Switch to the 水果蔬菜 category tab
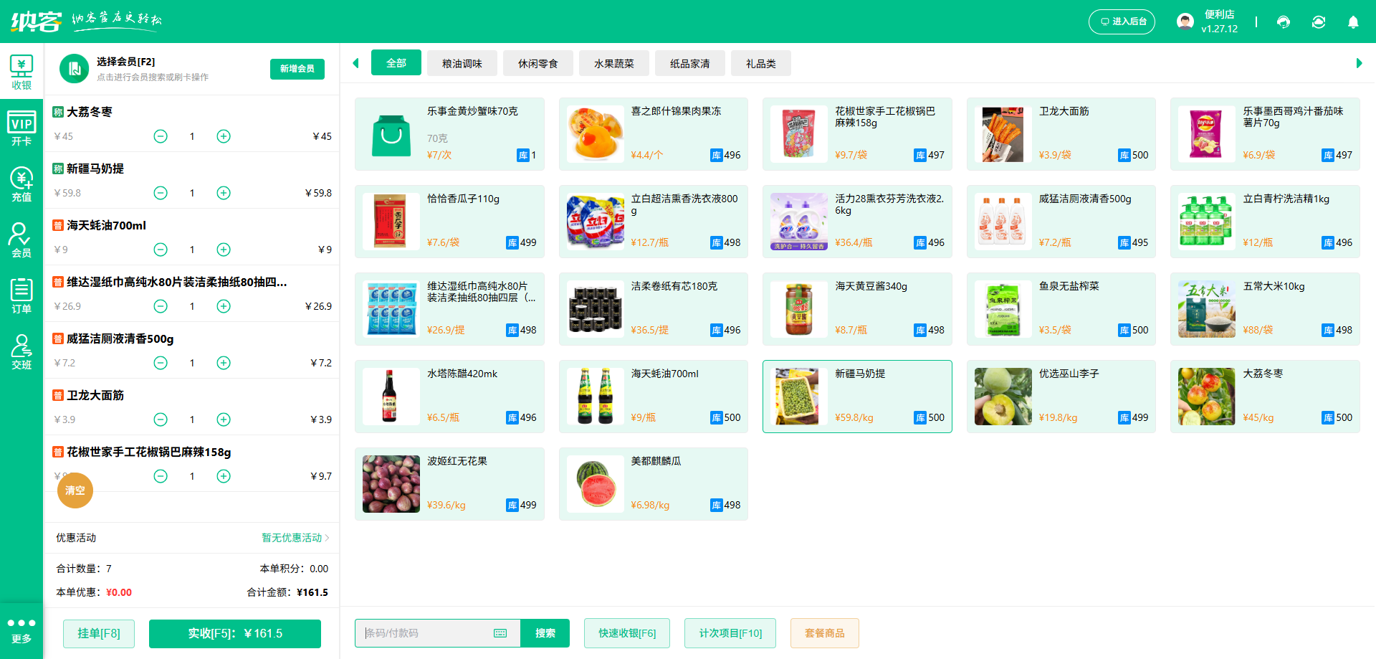The width and height of the screenshot is (1376, 659). (x=613, y=63)
